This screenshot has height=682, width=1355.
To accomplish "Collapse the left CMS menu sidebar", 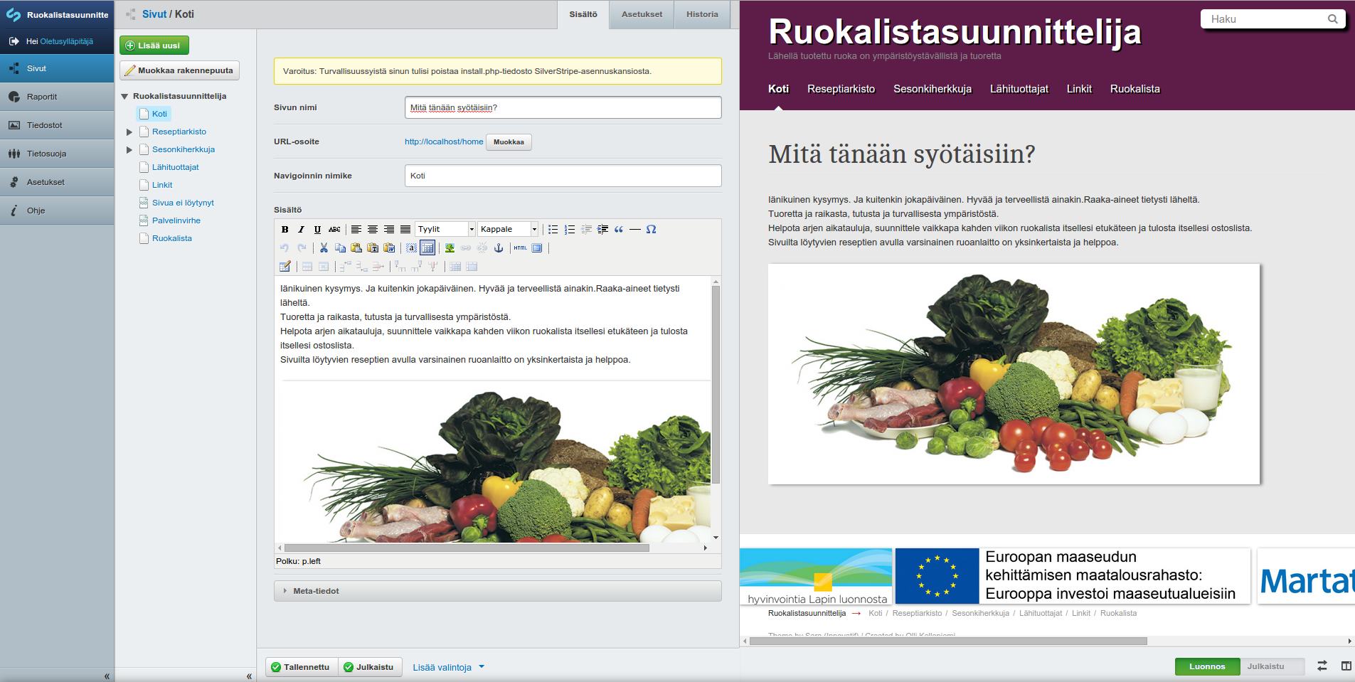I will pyautogui.click(x=107, y=676).
